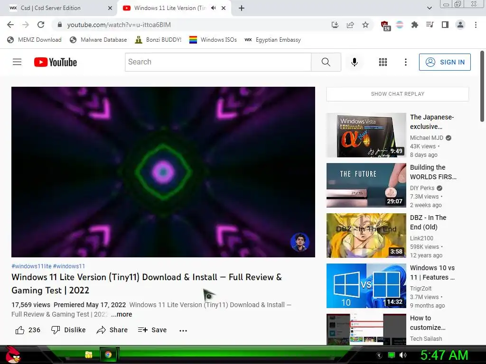Open the #windows11lite hashtag link
The height and width of the screenshot is (364, 486).
coord(31,266)
